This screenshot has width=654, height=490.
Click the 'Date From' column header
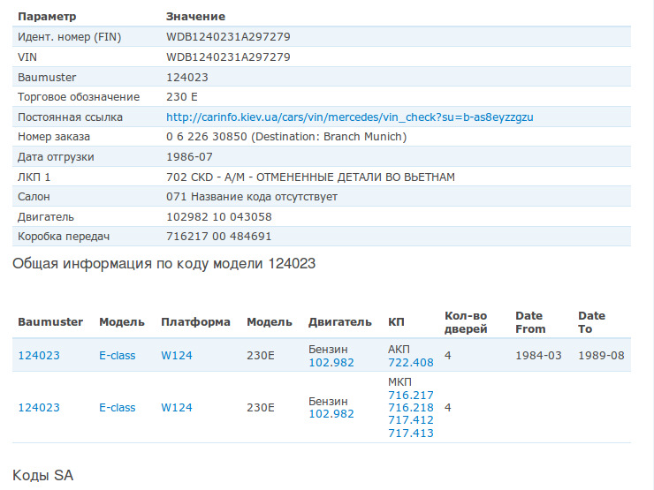tap(530, 322)
